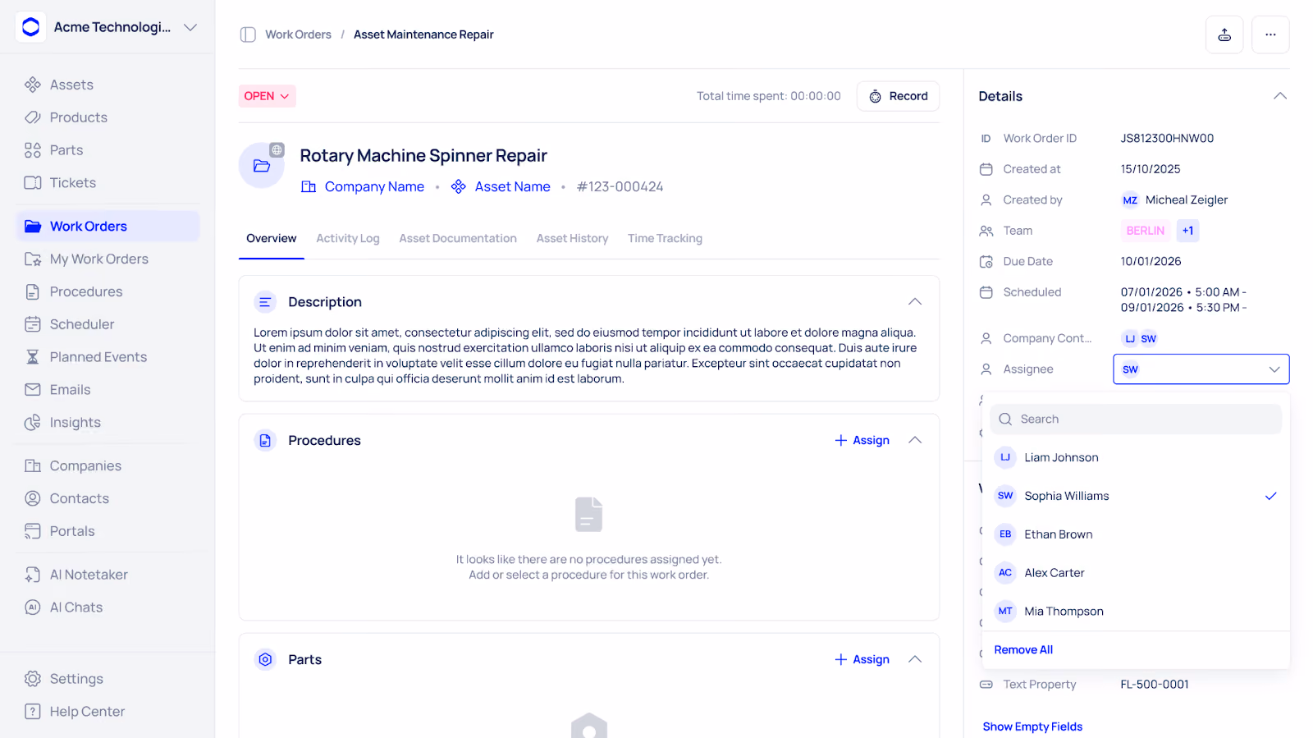This screenshot has height=738, width=1313.
Task: Click the export/share icon button
Action: point(1224,34)
